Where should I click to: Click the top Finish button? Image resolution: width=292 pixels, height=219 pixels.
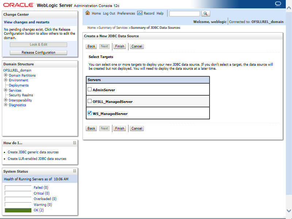pyautogui.click(x=120, y=46)
